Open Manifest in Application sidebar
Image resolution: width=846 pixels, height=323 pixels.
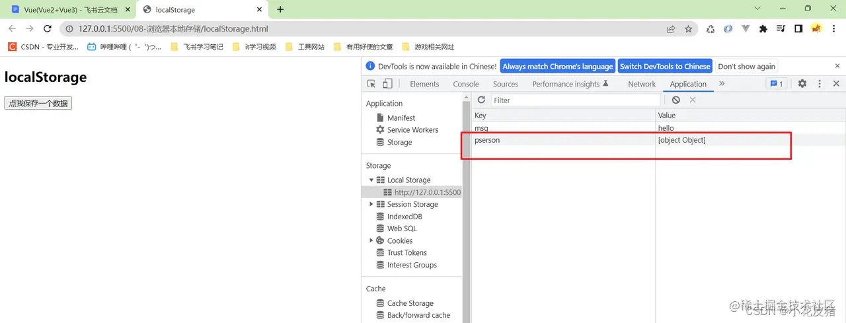click(401, 118)
